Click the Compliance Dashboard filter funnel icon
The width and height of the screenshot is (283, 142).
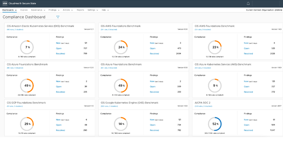pos(58,17)
